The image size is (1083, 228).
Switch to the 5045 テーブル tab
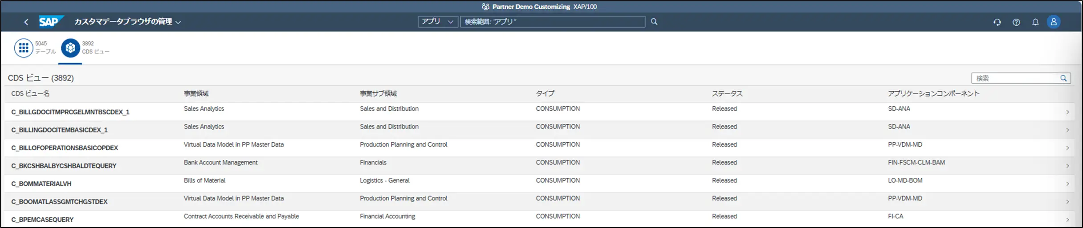(x=35, y=48)
